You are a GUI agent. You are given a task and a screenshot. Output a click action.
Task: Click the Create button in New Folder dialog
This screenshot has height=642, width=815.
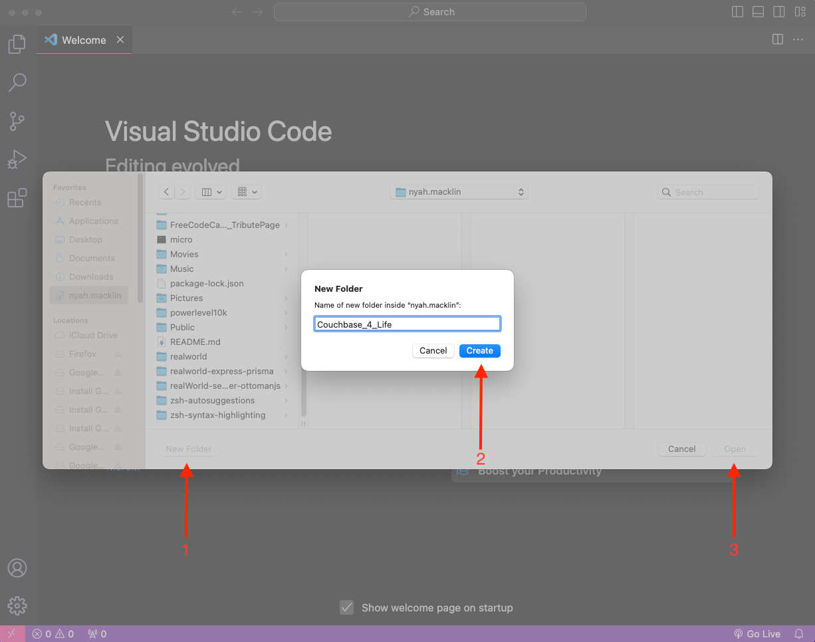[x=479, y=350]
